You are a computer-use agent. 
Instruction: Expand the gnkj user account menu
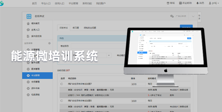point(214,3)
